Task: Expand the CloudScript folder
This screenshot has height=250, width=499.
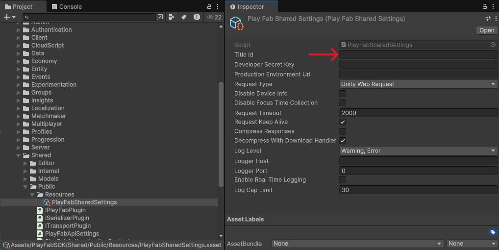Action: [19, 46]
